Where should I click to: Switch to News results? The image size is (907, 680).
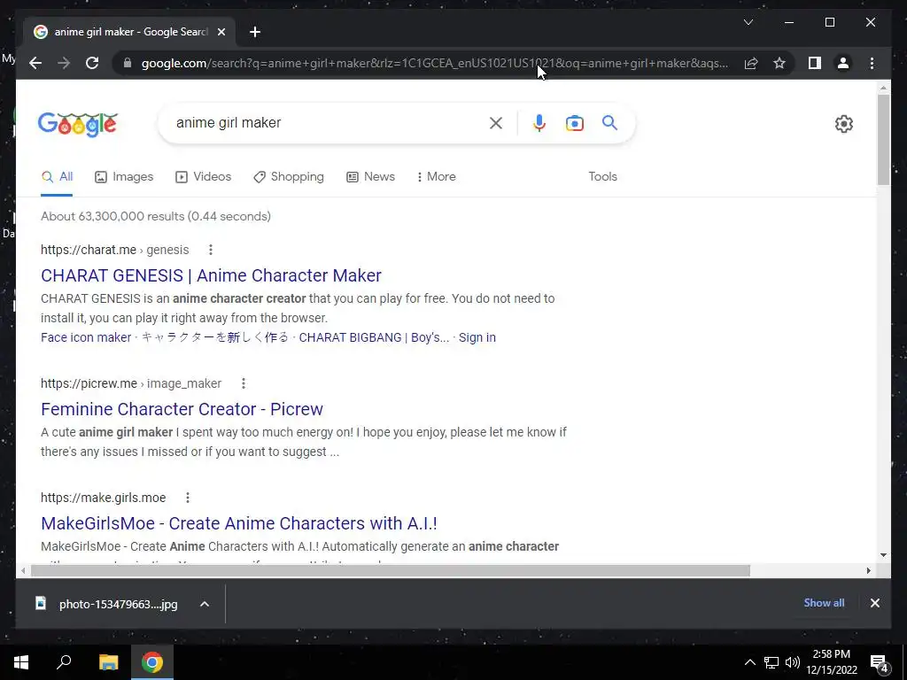pos(370,177)
